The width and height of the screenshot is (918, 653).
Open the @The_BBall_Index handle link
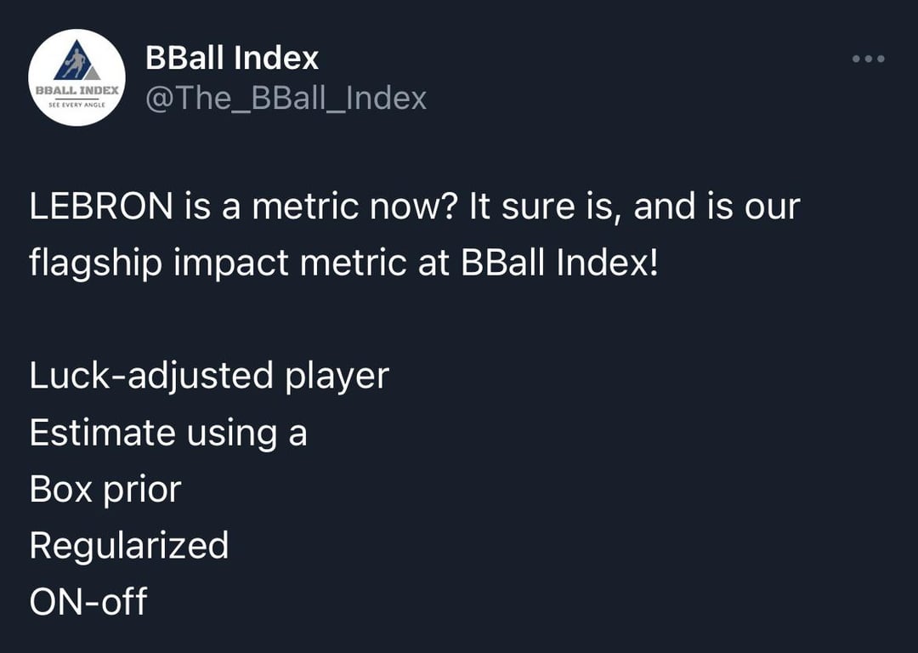[x=286, y=99]
